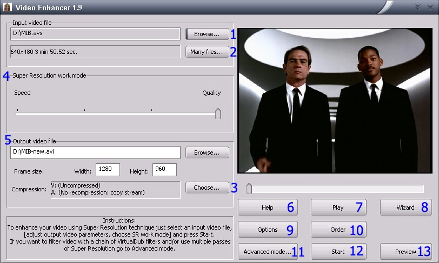Play the video preview

tap(339, 207)
